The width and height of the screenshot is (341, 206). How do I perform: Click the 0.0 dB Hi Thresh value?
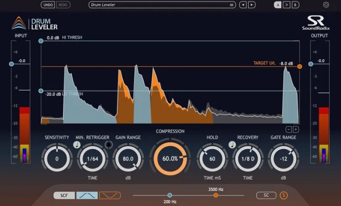coord(53,37)
